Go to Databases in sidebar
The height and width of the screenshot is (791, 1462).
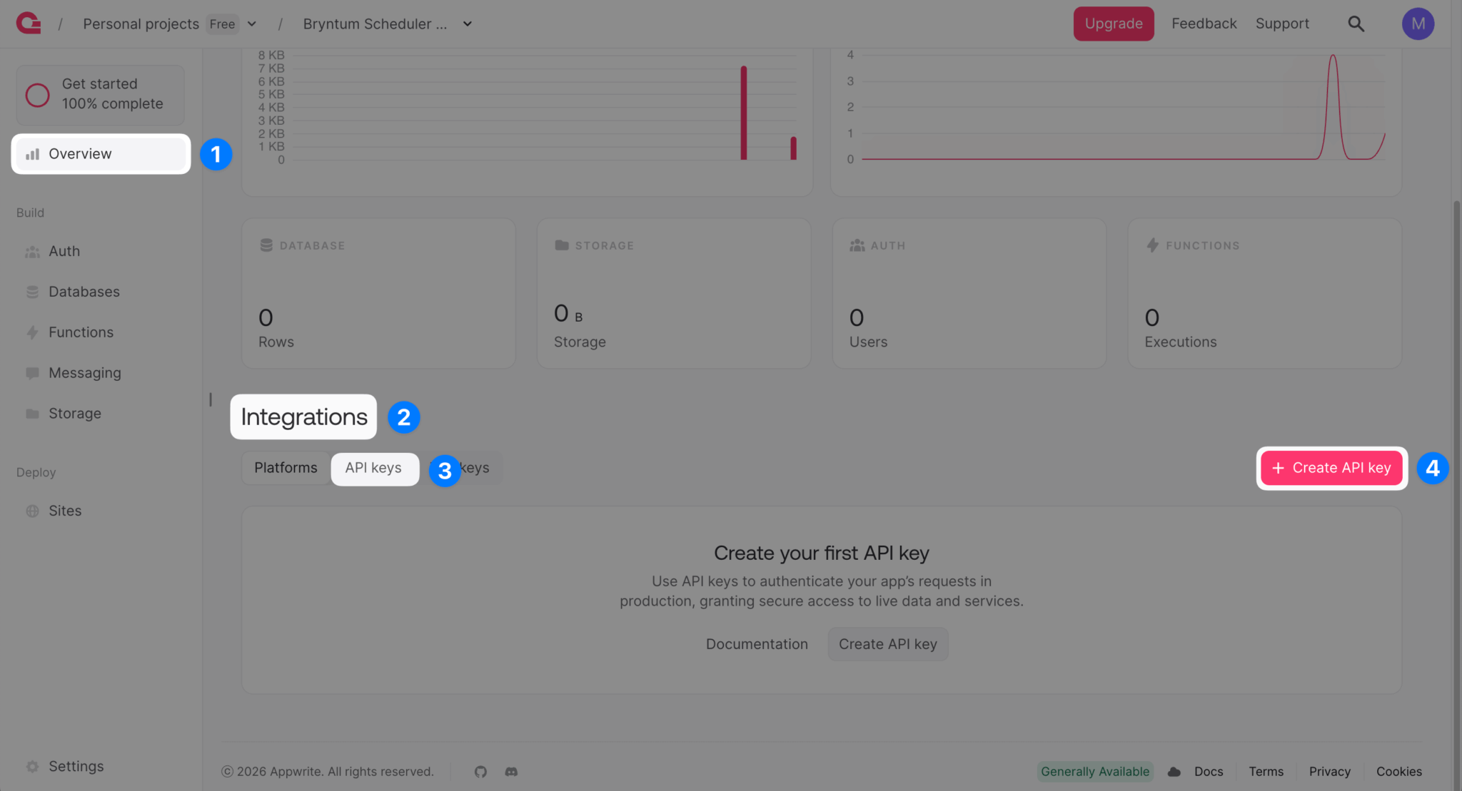84,292
